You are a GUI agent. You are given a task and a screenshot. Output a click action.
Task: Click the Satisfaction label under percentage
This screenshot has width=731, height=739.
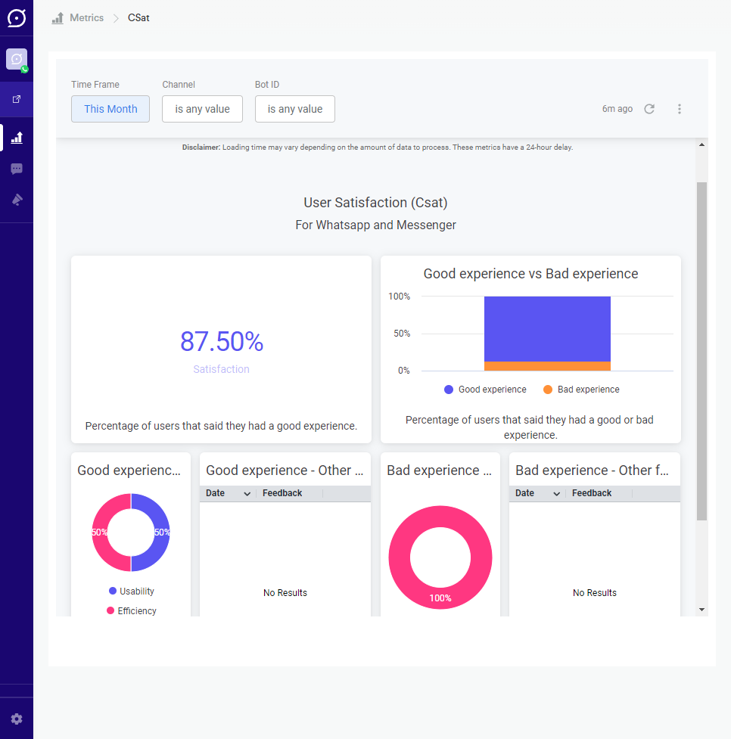pos(221,369)
